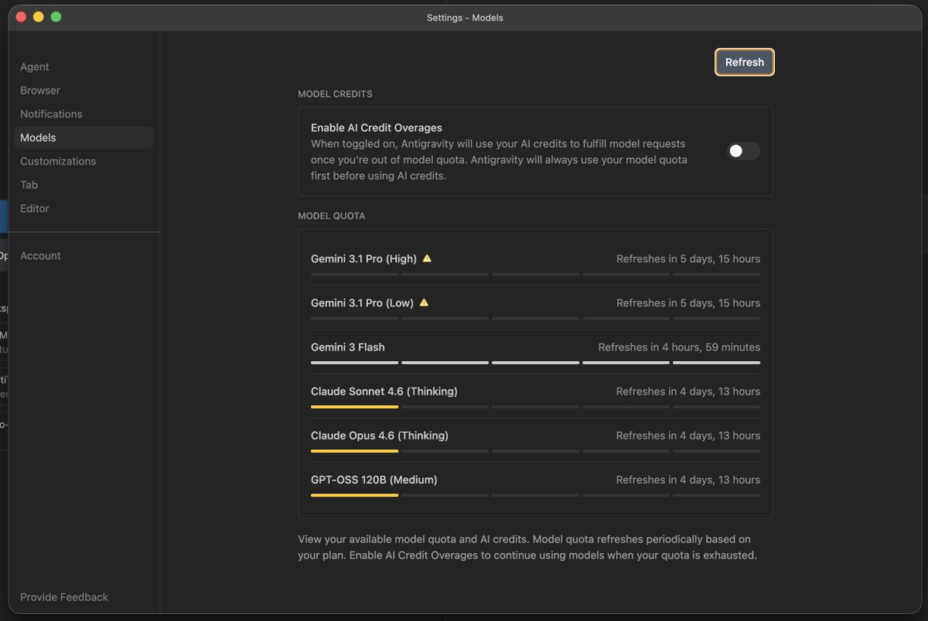The width and height of the screenshot is (928, 621).
Task: Click the Gemini 3.1 Pro (Low) quota bar
Action: point(535,318)
